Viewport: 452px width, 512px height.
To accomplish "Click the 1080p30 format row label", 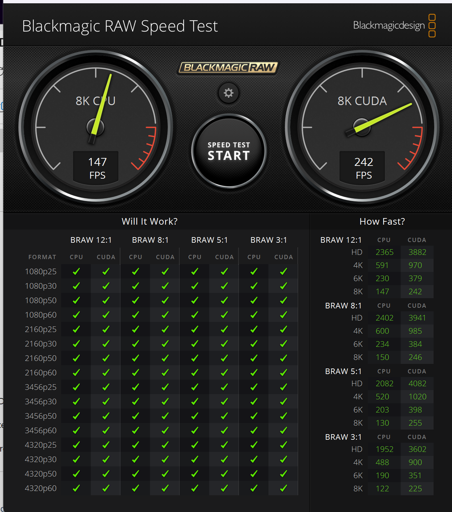I will (x=41, y=286).
